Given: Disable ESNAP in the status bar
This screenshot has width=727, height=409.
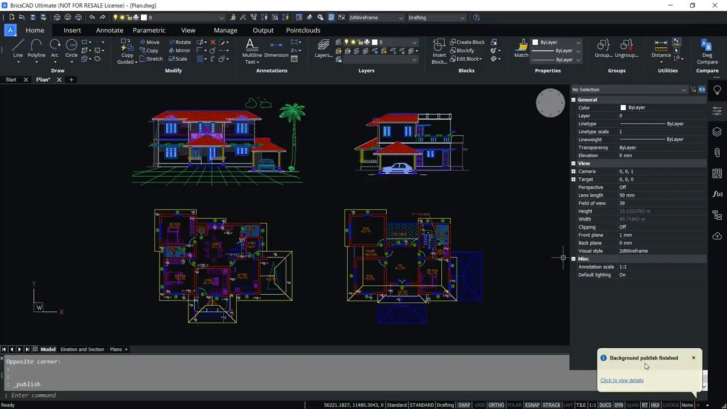Looking at the screenshot, I should pyautogui.click(x=532, y=405).
